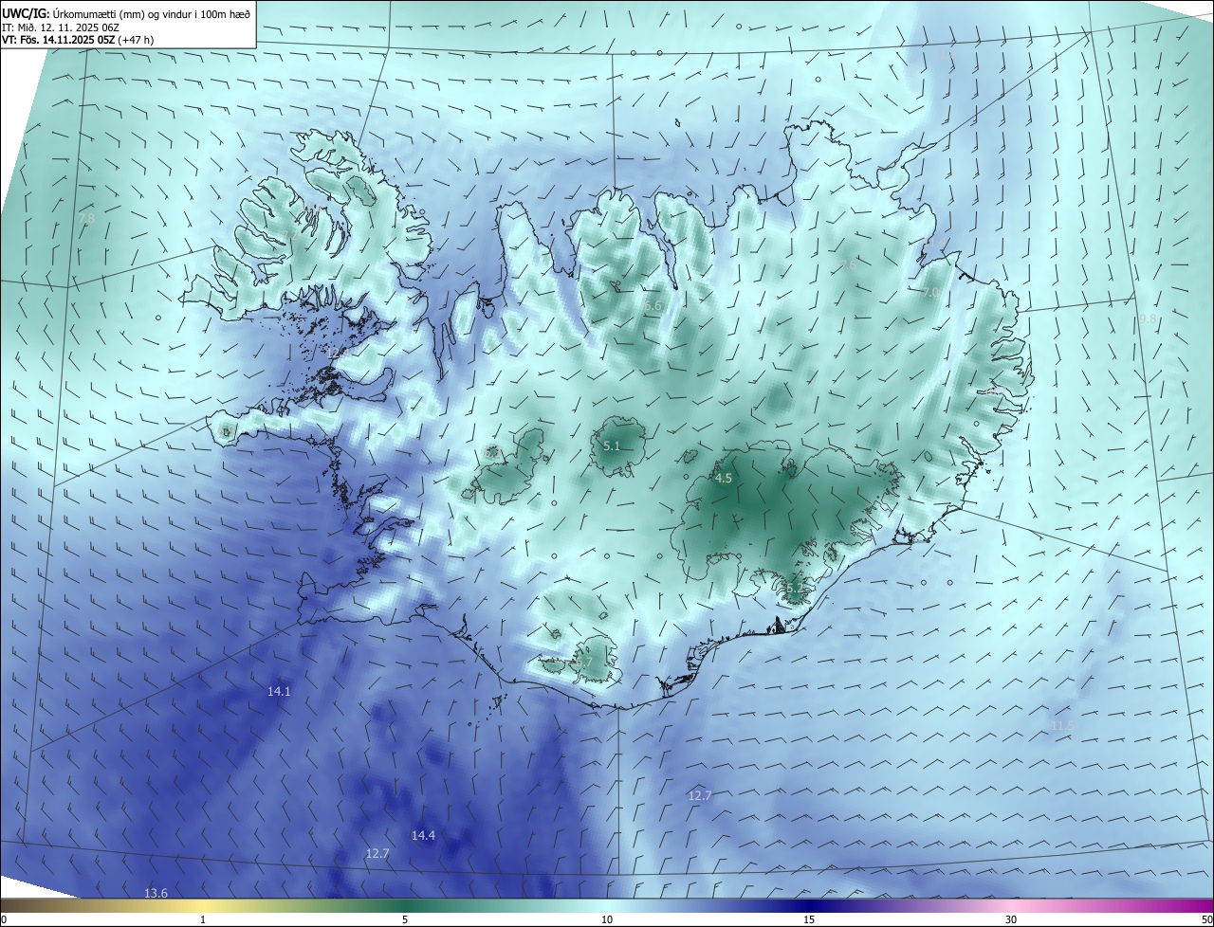Click the 50 tick on the colour scale
Viewport: 1214px width, 927px height.
1206,919
